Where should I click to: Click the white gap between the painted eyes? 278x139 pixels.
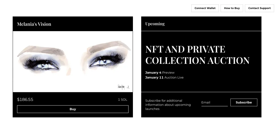(75, 63)
